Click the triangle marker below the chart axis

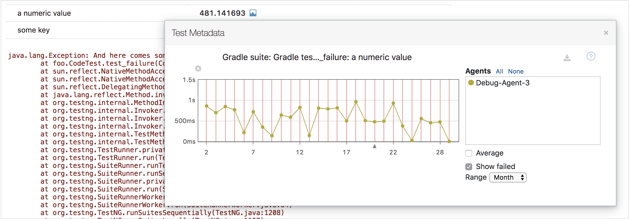[x=374, y=146]
